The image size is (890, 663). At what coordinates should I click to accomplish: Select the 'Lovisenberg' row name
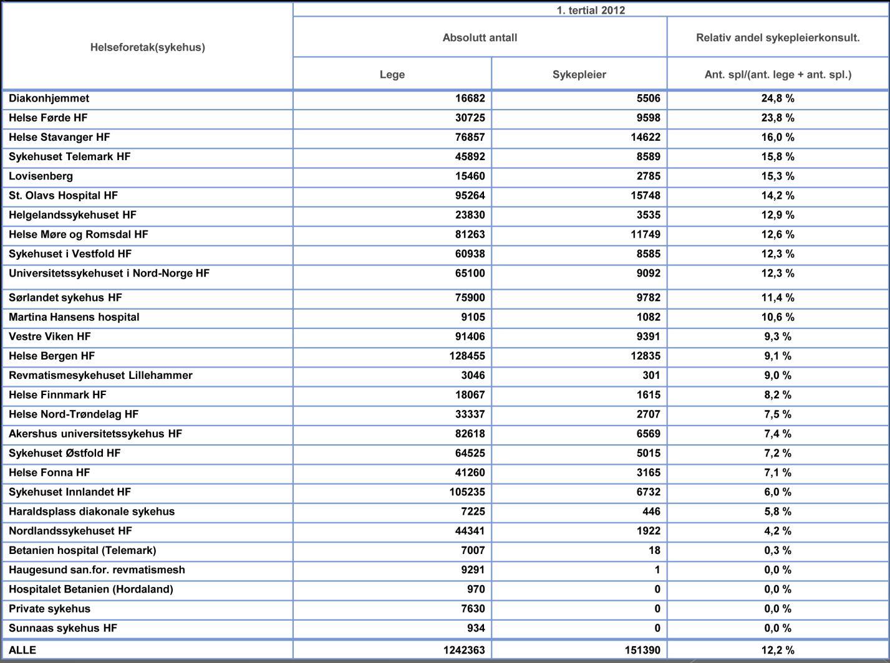(x=41, y=176)
